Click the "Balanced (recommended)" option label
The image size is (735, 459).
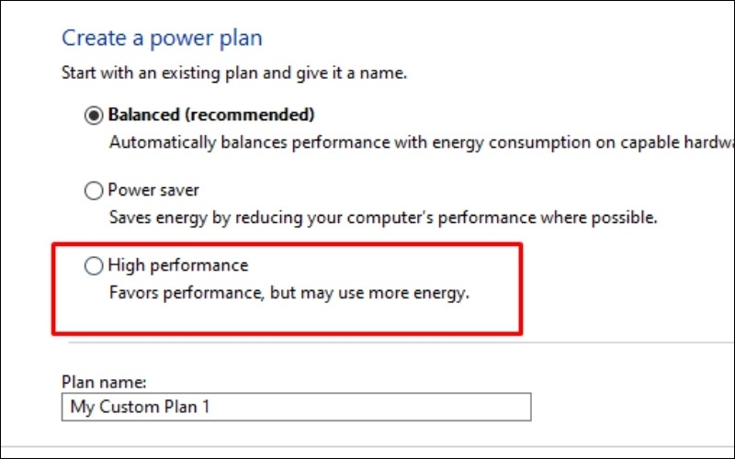coord(211,116)
